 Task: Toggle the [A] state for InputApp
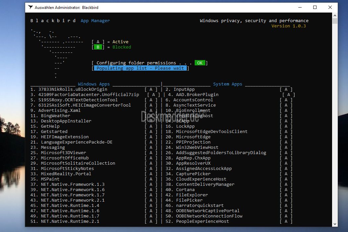pyautogui.click(x=286, y=89)
